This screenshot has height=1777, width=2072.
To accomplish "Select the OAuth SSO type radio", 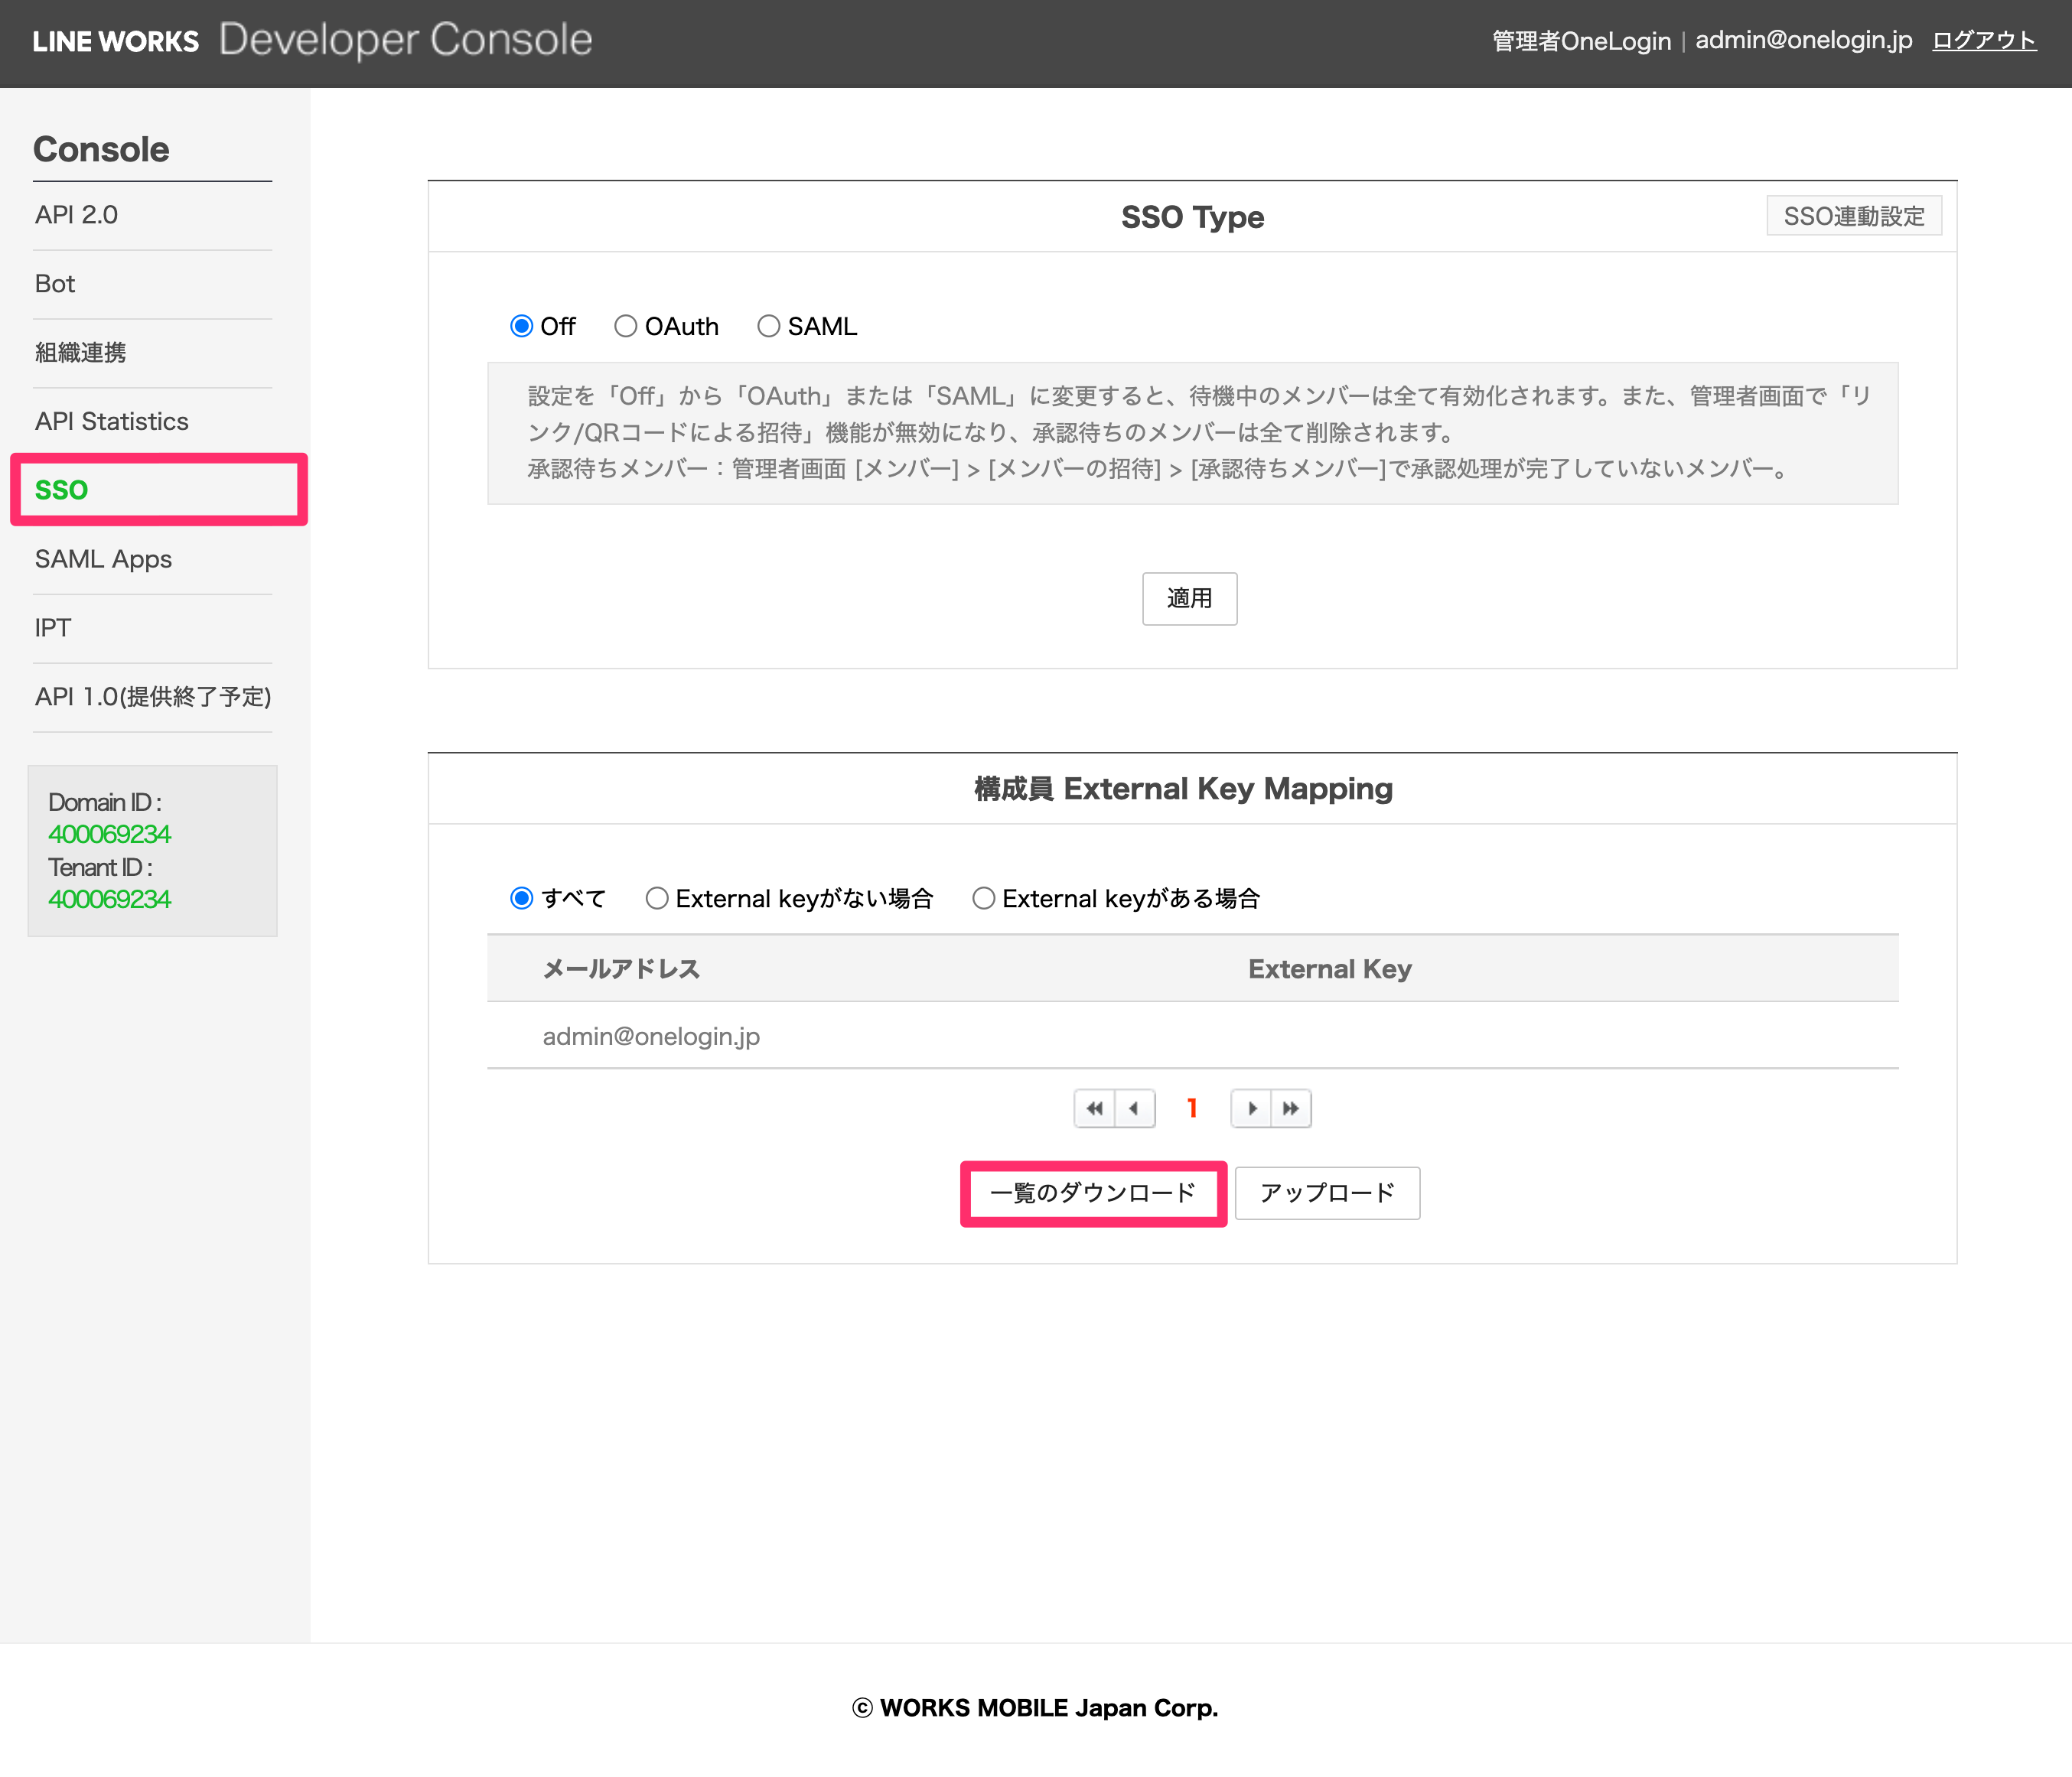I will pos(625,326).
